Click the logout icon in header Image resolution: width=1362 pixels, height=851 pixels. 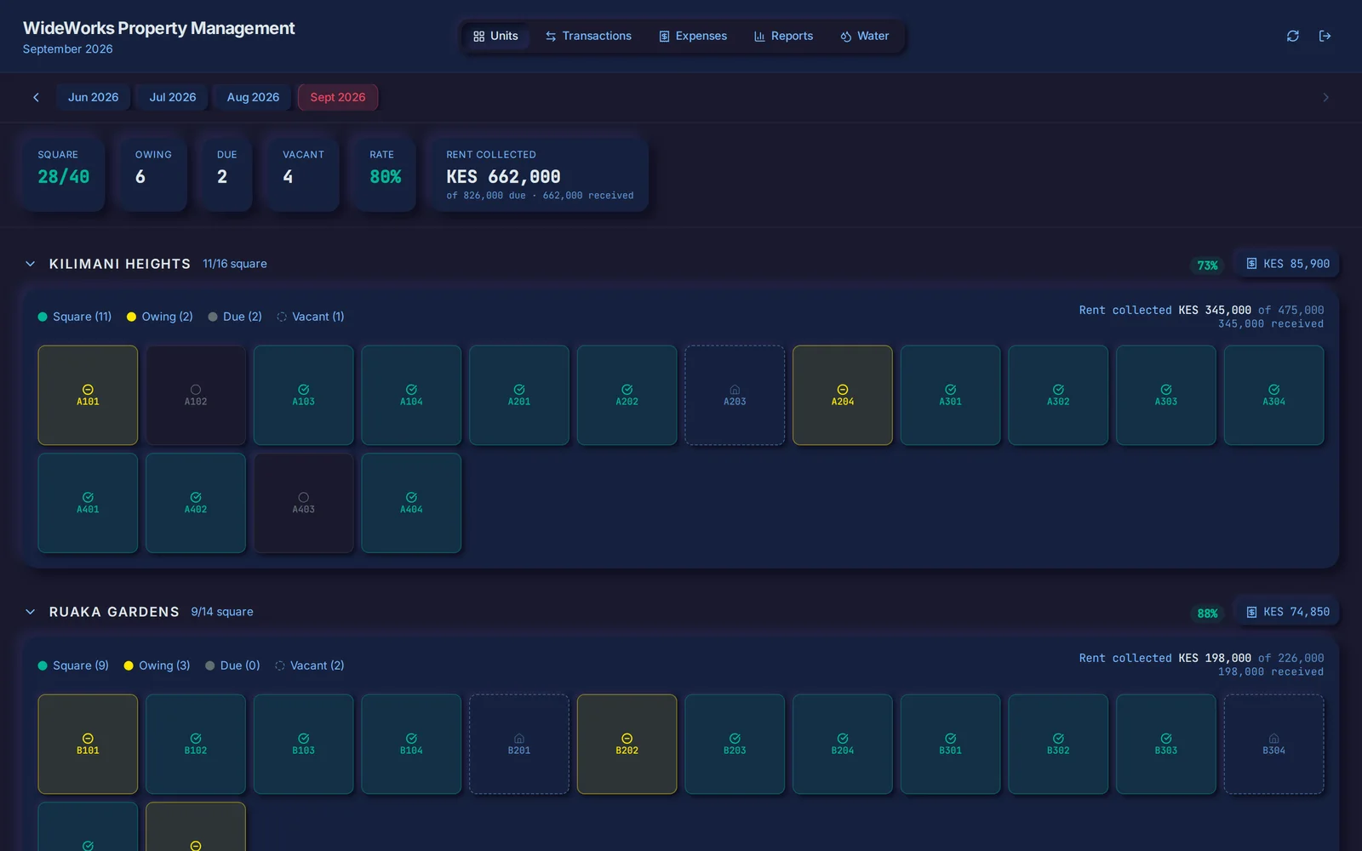tap(1325, 36)
